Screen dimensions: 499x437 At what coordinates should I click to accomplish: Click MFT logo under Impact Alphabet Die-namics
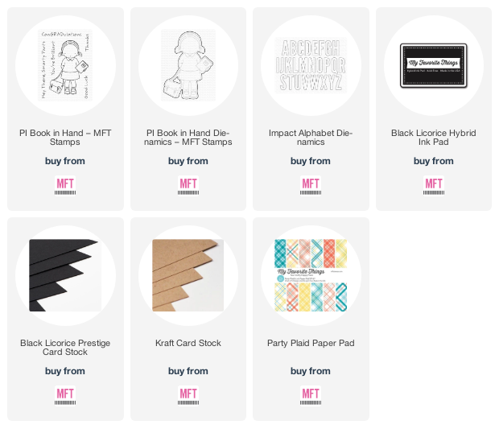pos(311,186)
